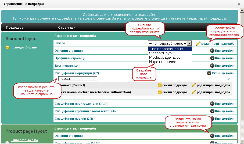Viewport: 244px width, 144px height.
Task: Click pencil icon in Рекламации row
Action: pyautogui.click(x=193, y=92)
